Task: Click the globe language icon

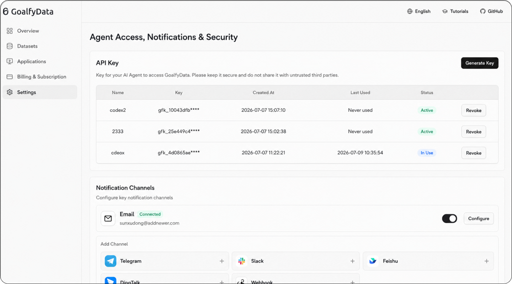Action: coord(410,11)
